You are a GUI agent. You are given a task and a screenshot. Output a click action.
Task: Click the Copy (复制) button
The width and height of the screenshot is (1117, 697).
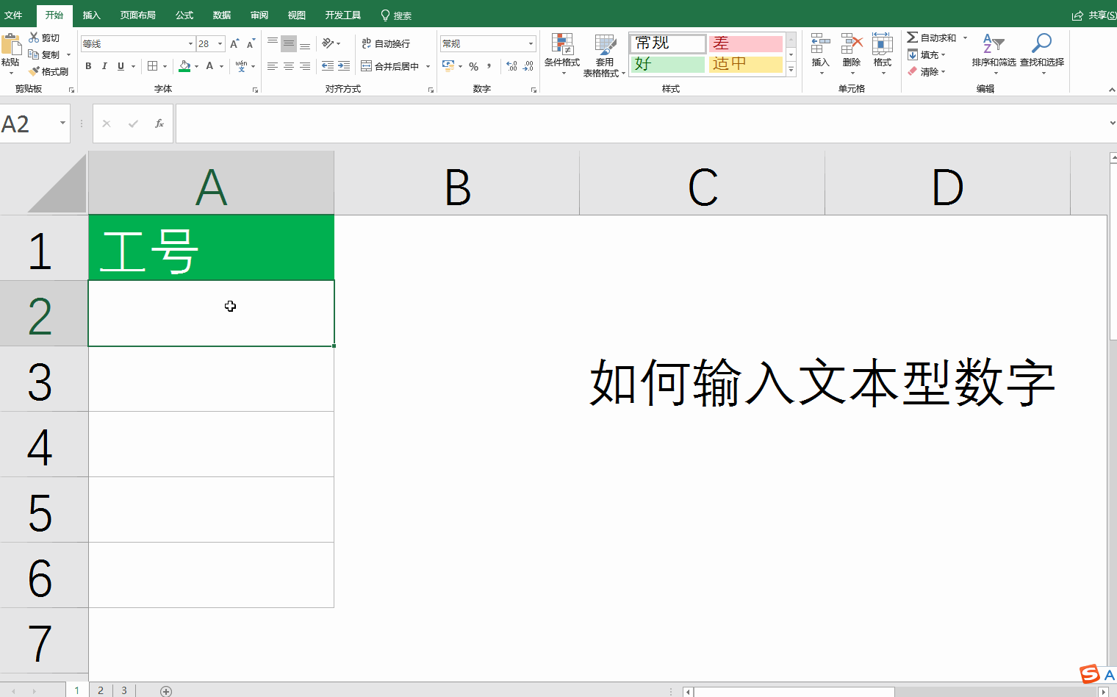tap(44, 54)
